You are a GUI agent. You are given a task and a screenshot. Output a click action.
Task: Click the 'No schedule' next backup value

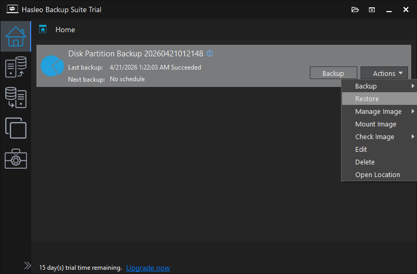pos(127,79)
